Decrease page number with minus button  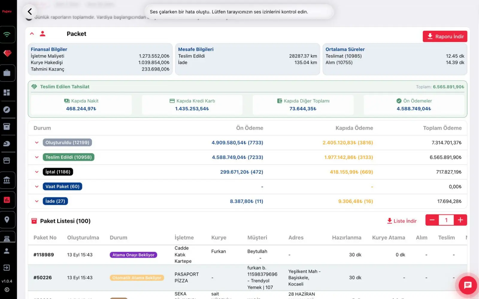click(432, 220)
